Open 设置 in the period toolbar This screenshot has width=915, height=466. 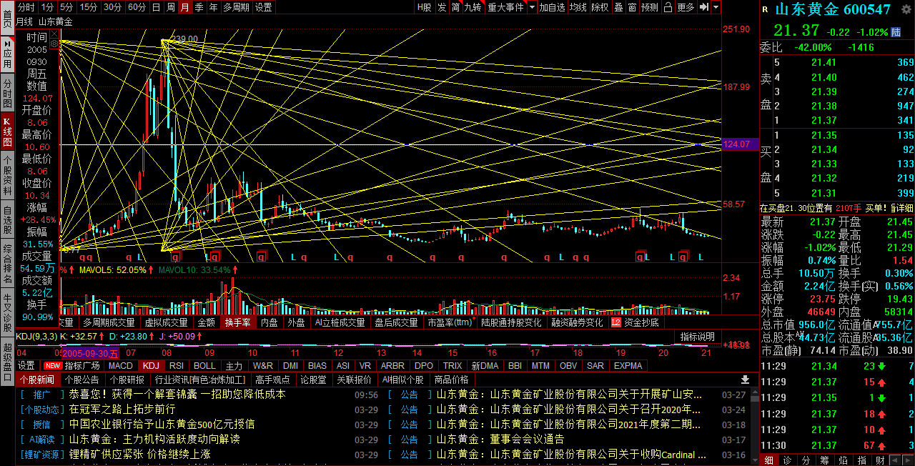pyautogui.click(x=264, y=7)
